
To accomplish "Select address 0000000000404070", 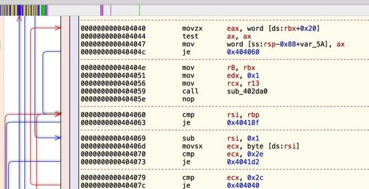I will pos(113,154).
